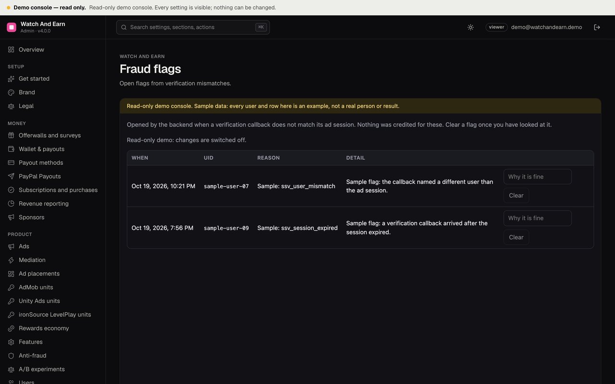
Task: Click the Watch And Earn pink logo icon
Action: point(12,27)
